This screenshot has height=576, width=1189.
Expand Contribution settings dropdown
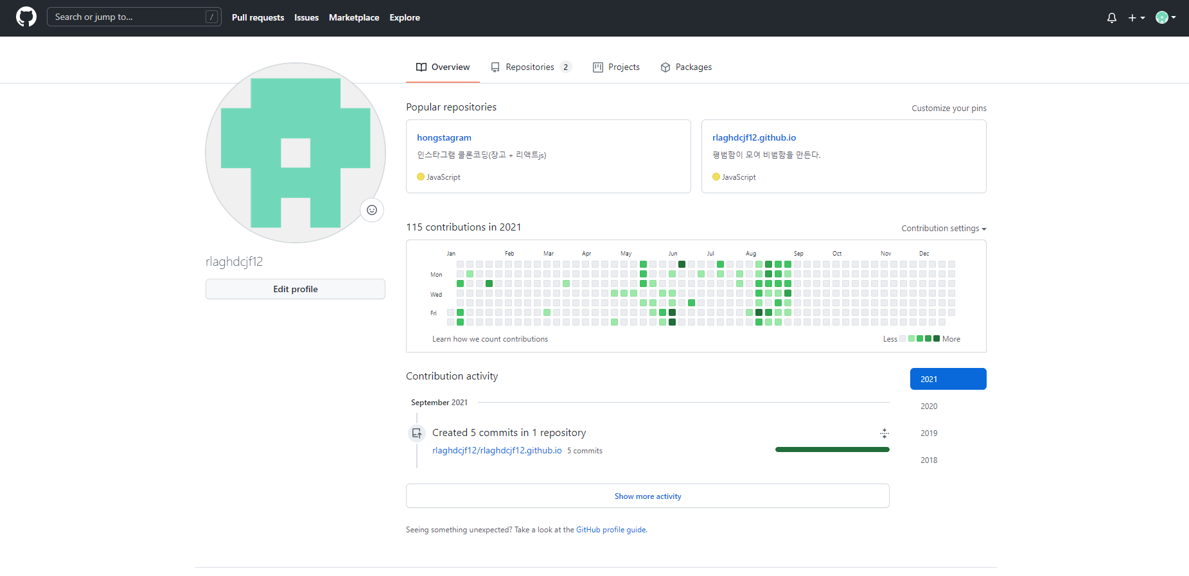coord(944,229)
